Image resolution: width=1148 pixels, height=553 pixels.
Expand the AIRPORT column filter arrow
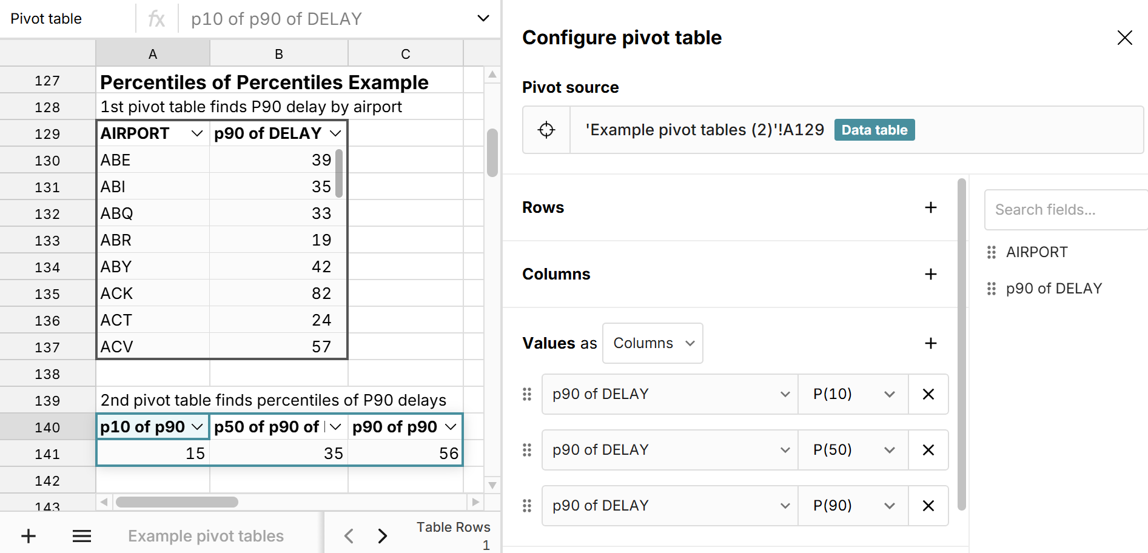pos(197,133)
